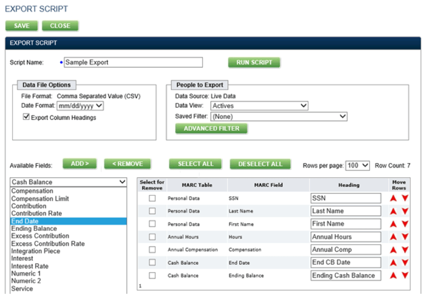The height and width of the screenshot is (295, 423).
Task: Go to page 1 of the table
Action: tap(140, 286)
